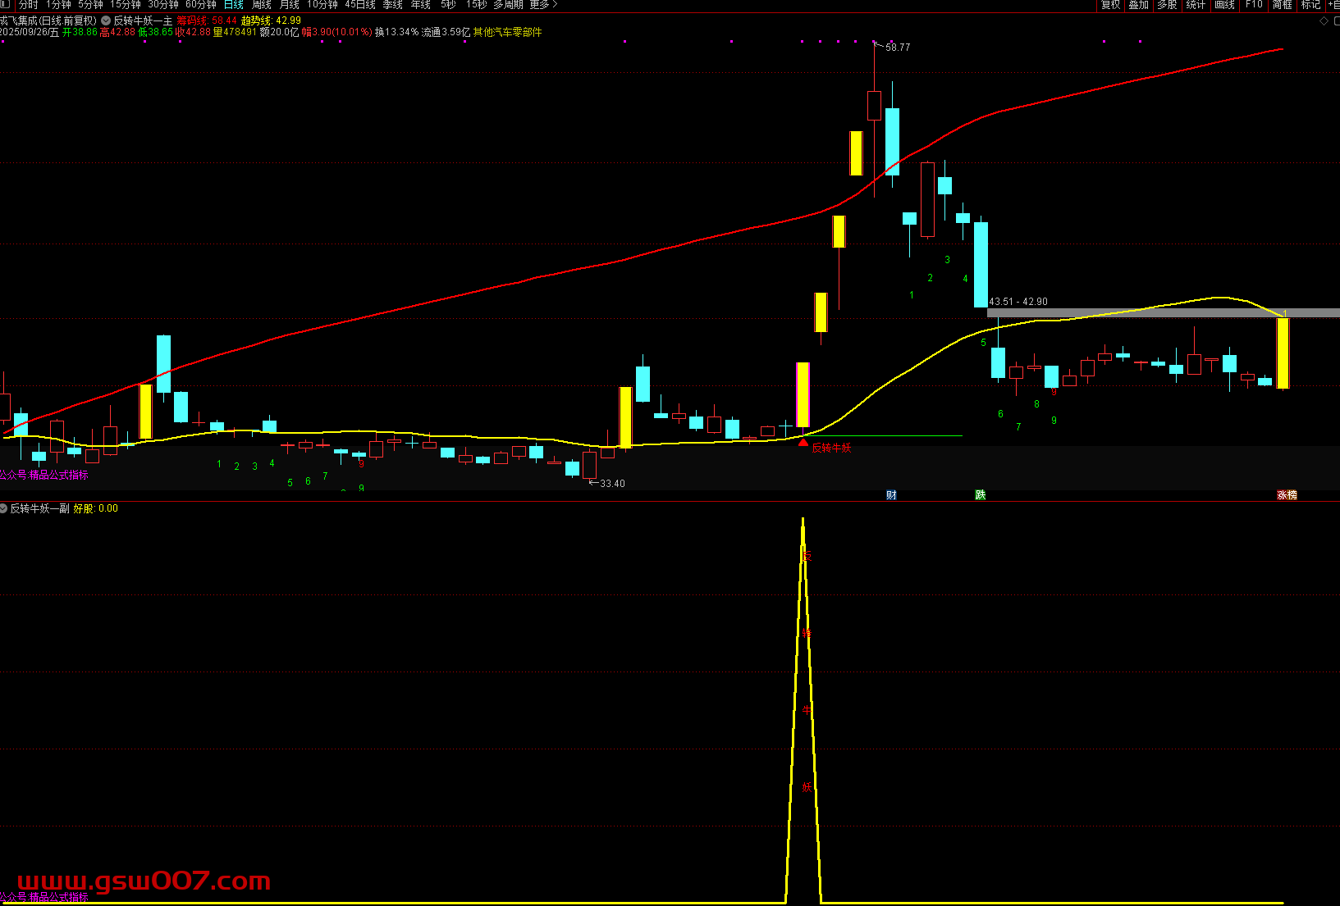Click the 43.51 - 42.90 gap label
The image size is (1340, 906).
1018,302
